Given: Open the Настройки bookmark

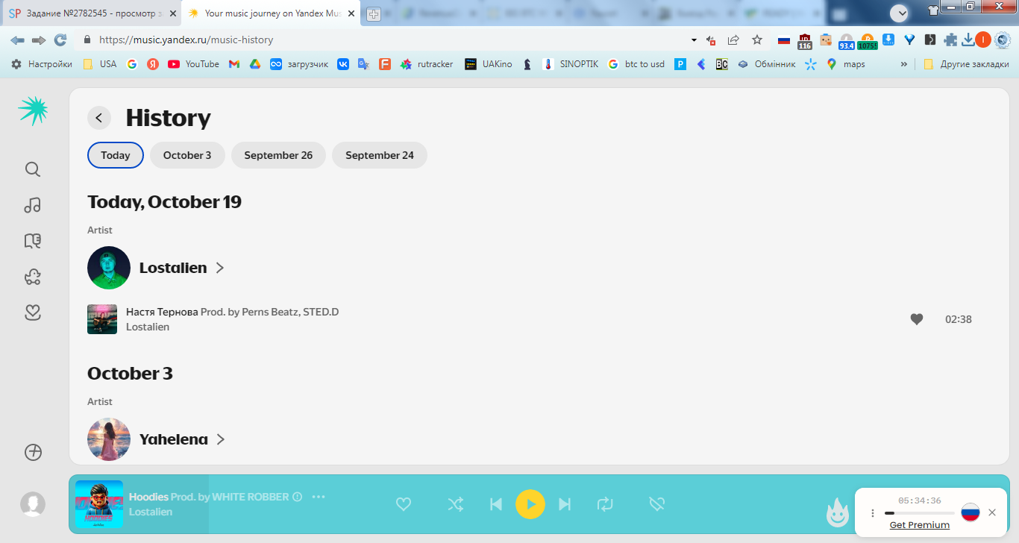Looking at the screenshot, I should [42, 64].
